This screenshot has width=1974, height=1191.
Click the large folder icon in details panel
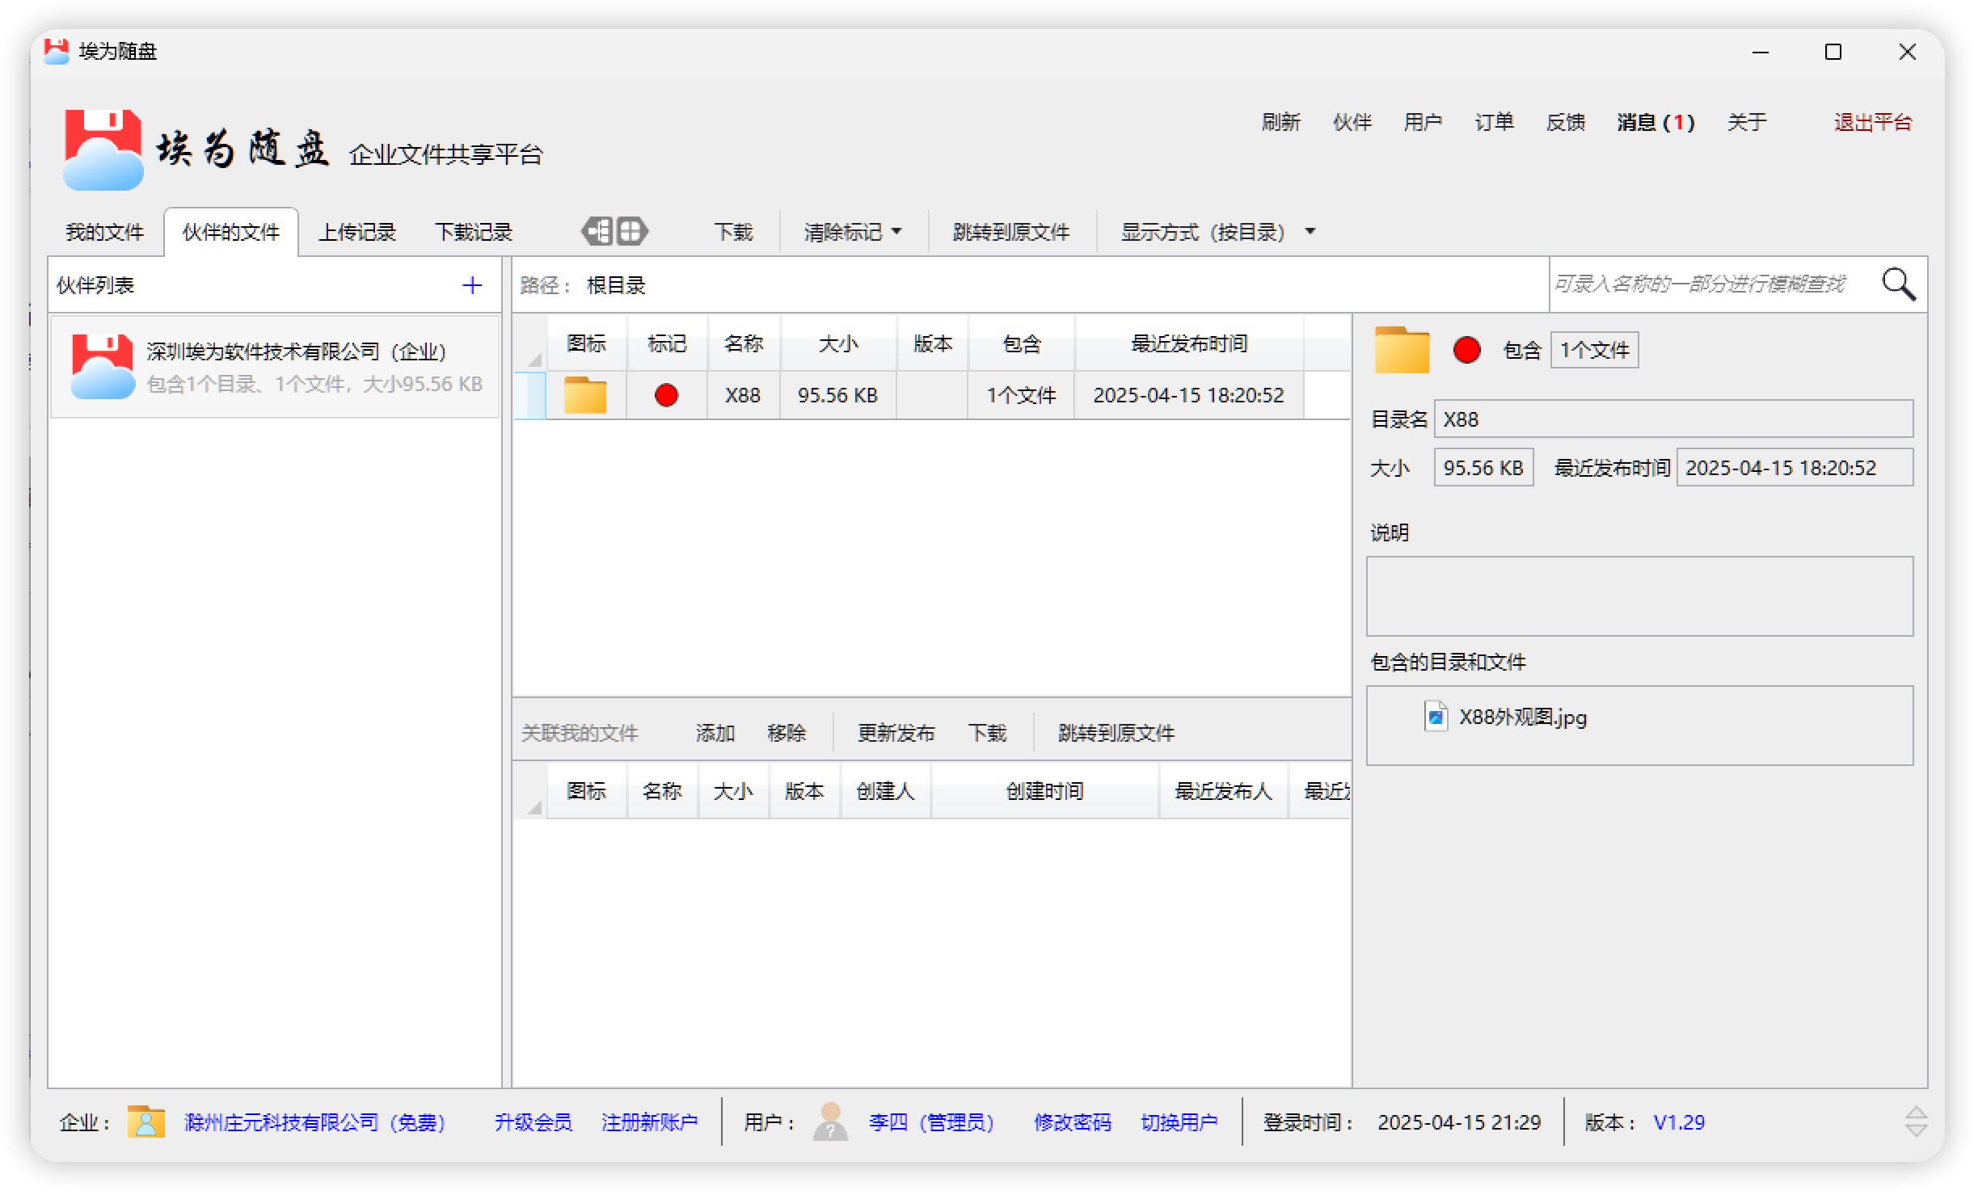(1402, 350)
